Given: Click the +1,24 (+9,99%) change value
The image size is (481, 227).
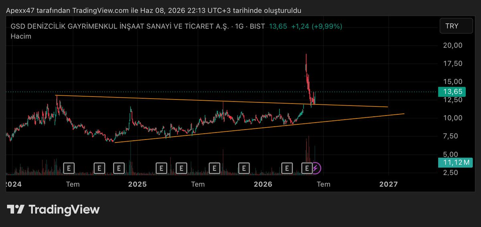Looking at the screenshot, I should pos(317,26).
